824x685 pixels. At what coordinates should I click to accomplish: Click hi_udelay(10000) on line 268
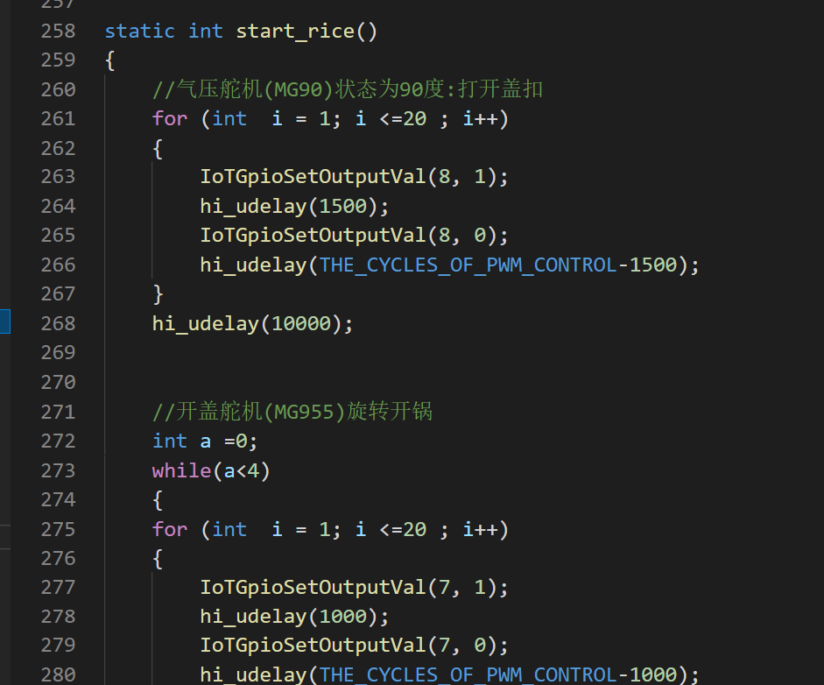pyautogui.click(x=253, y=323)
